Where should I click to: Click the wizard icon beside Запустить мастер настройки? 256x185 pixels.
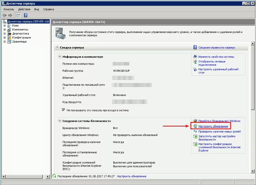(x=195, y=136)
